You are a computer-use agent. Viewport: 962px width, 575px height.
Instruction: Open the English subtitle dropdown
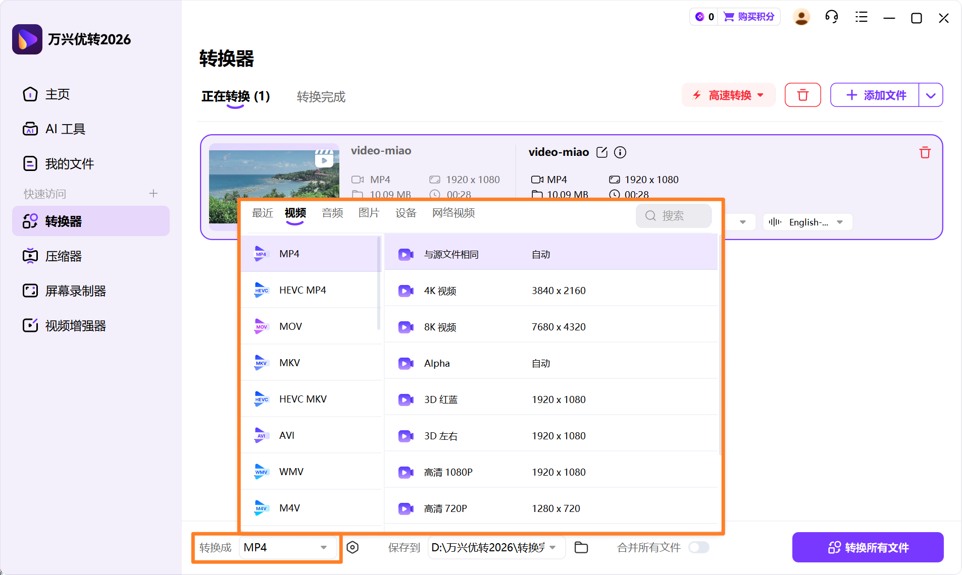coord(806,222)
